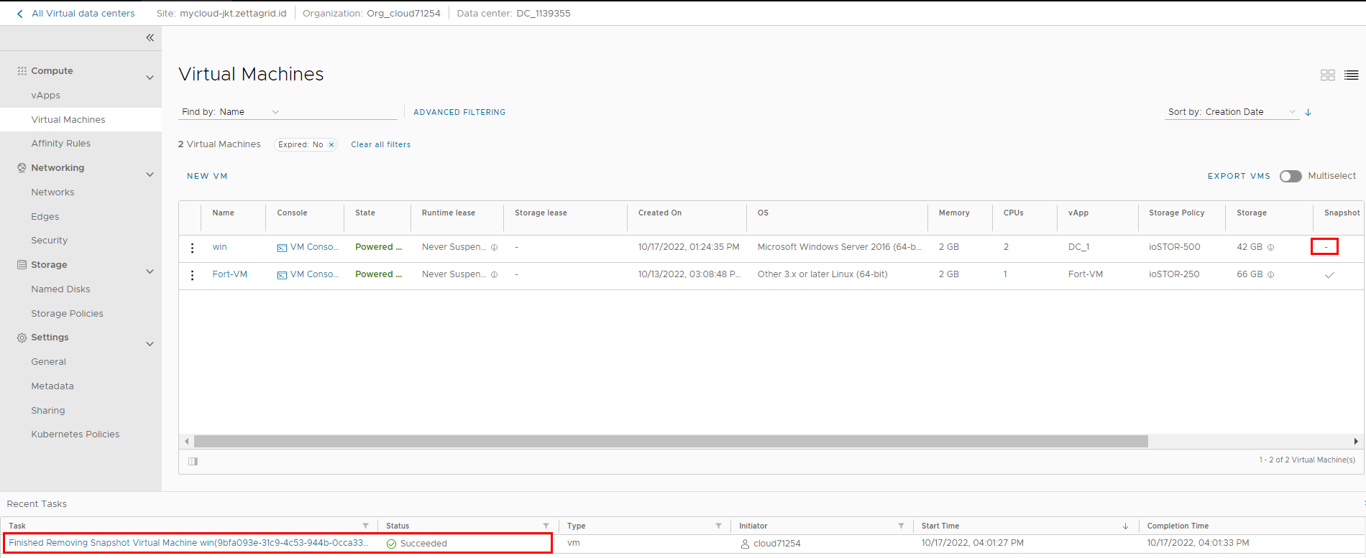1366x558 pixels.
Task: Open Affinity Rules page
Action: point(60,143)
